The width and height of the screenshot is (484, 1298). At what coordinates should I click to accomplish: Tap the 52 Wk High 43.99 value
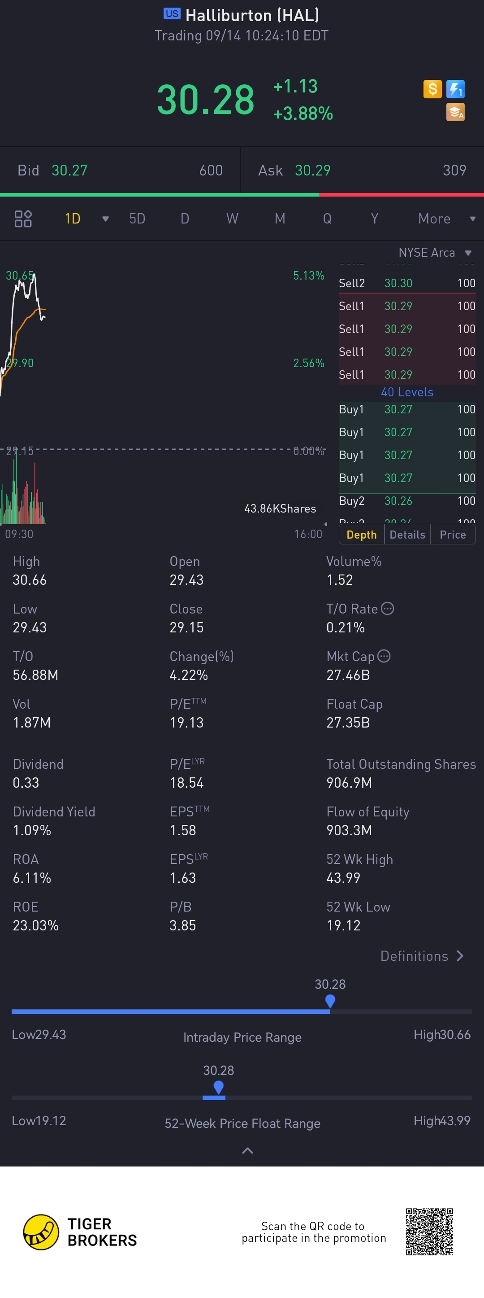[343, 878]
